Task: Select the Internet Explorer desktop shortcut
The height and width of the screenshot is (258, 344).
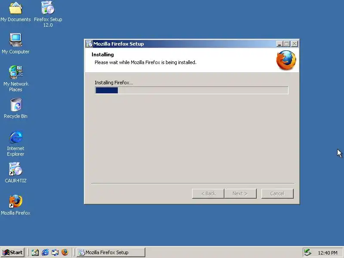Action: (x=15, y=144)
